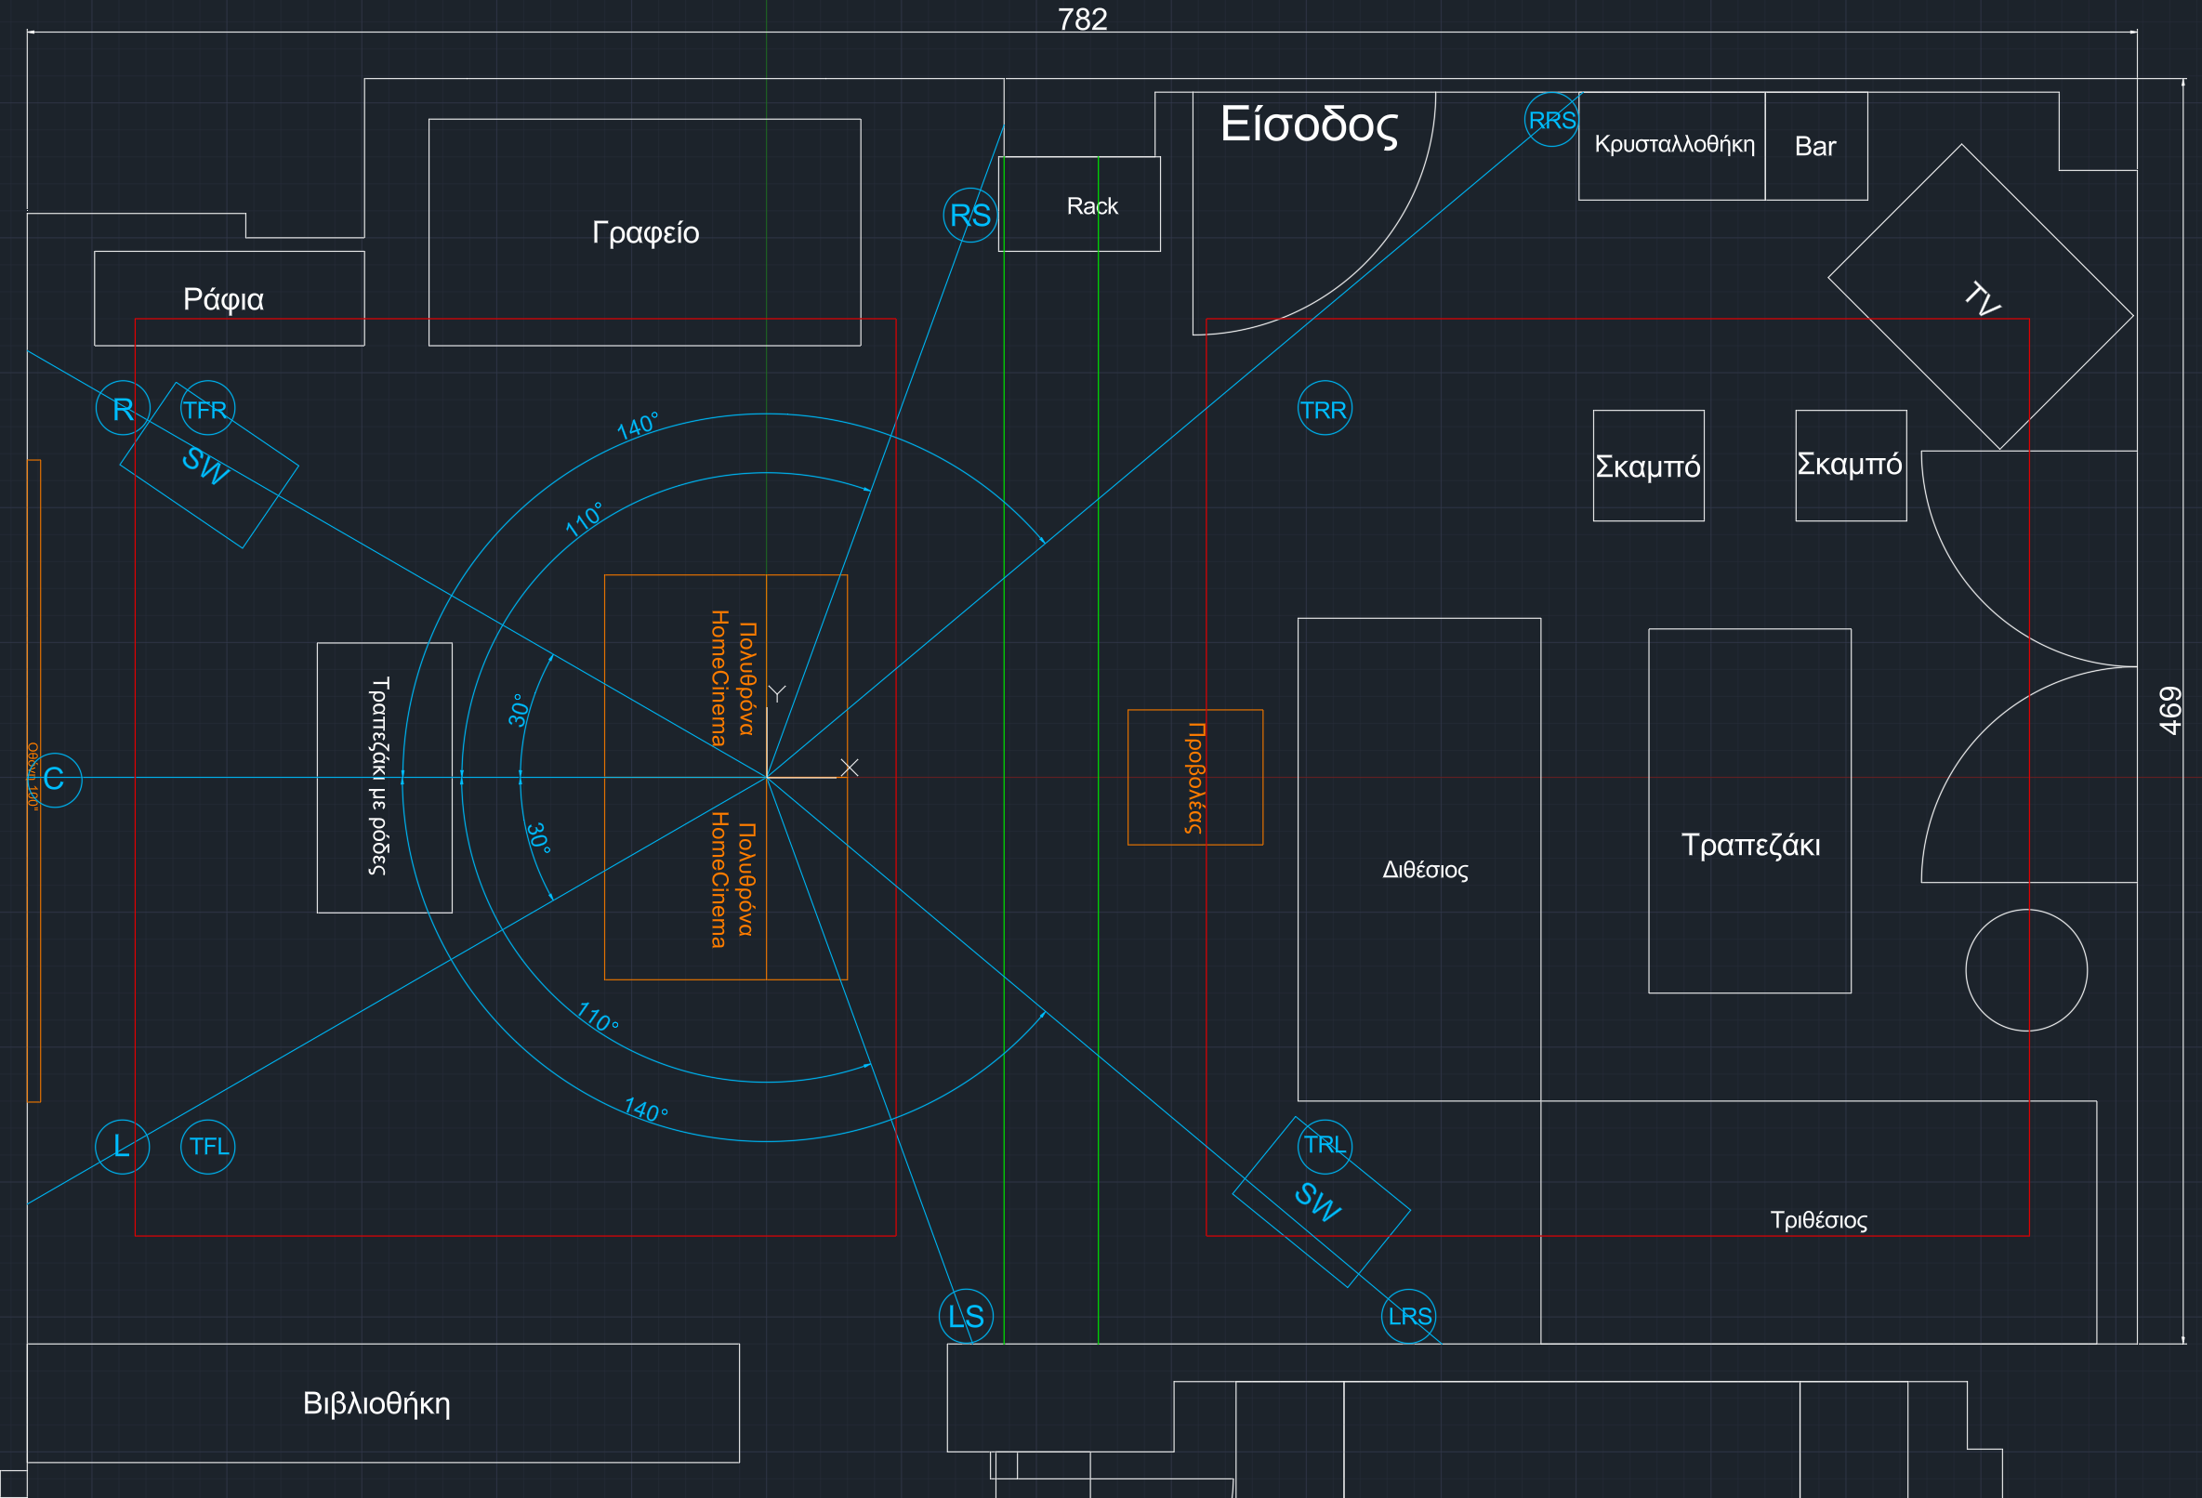The image size is (2202, 1498).
Task: Select the Είσοδος entrance text
Action: coord(1309,125)
